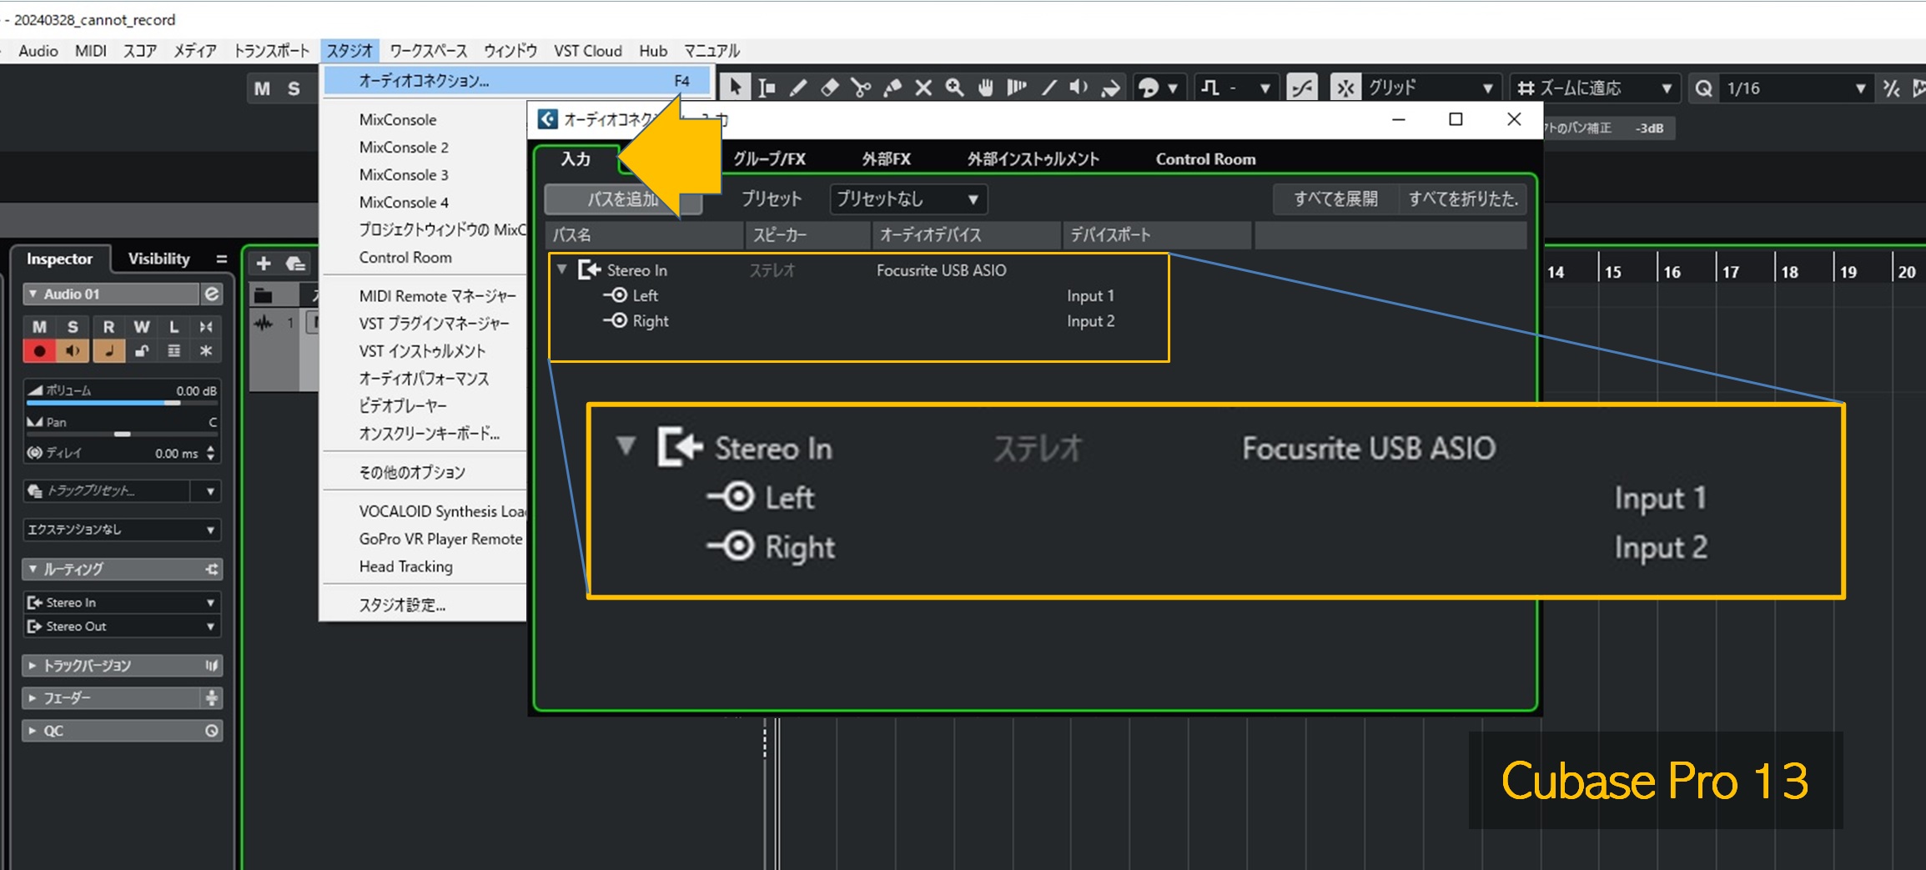The image size is (1926, 870).
Task: Open Stereo In input routing dropdown in Inspector
Action: [x=122, y=602]
